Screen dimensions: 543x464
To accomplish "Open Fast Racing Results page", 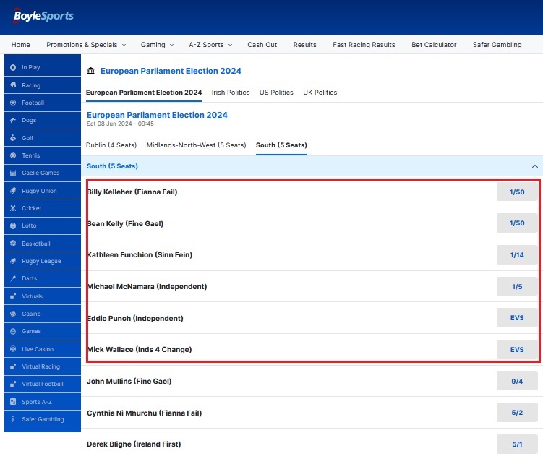I will pos(364,45).
